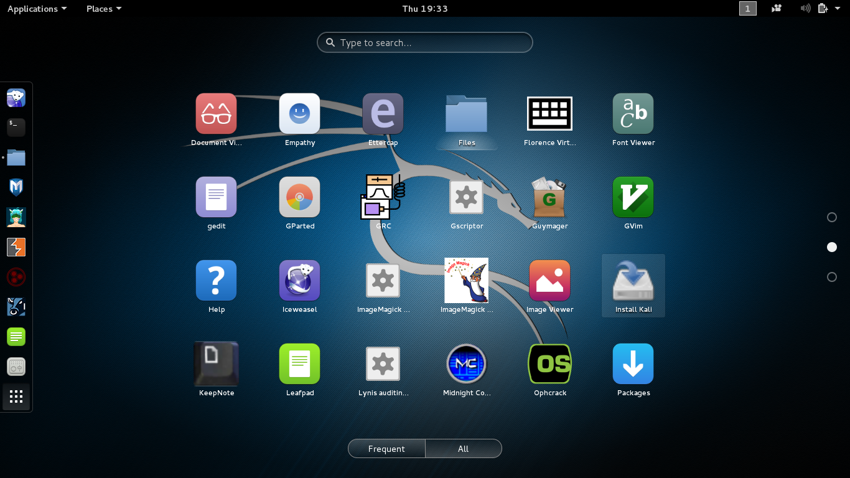This screenshot has width=850, height=478.
Task: Launch Metasploit from the dock
Action: point(16,187)
